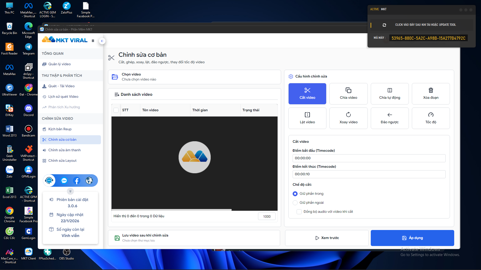Click the OBS Studio desktop icon
Image resolution: width=481 pixels, height=270 pixels.
tap(66, 254)
